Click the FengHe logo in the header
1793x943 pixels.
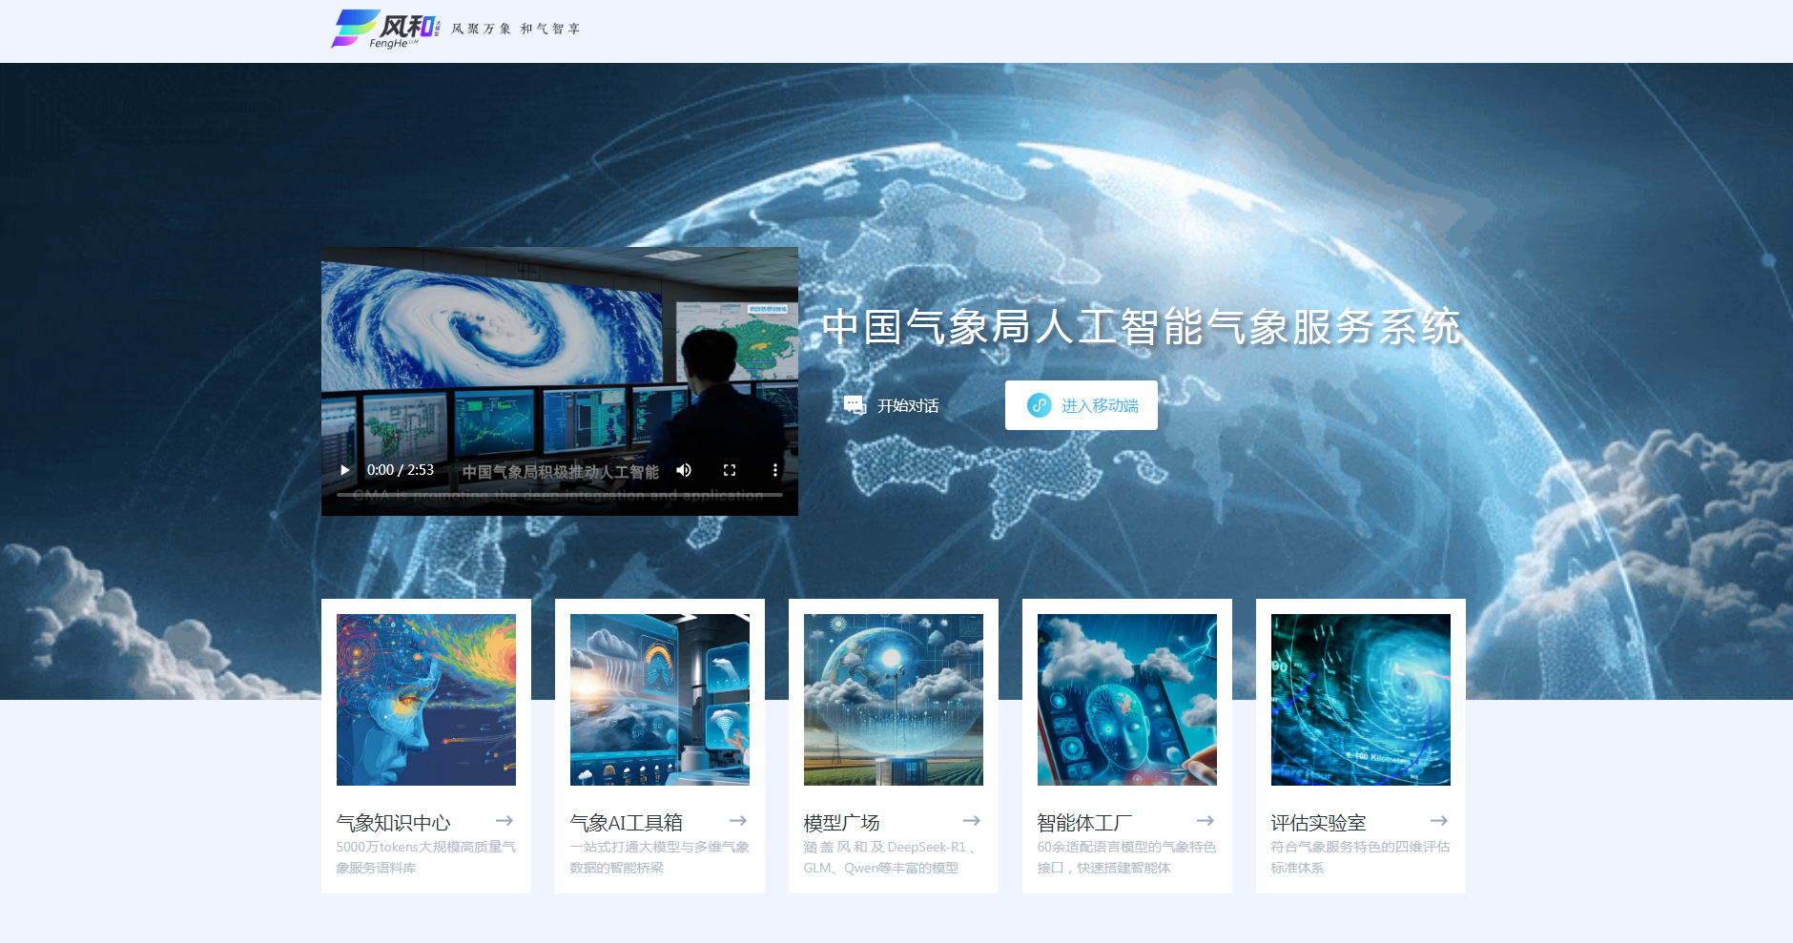(x=385, y=30)
